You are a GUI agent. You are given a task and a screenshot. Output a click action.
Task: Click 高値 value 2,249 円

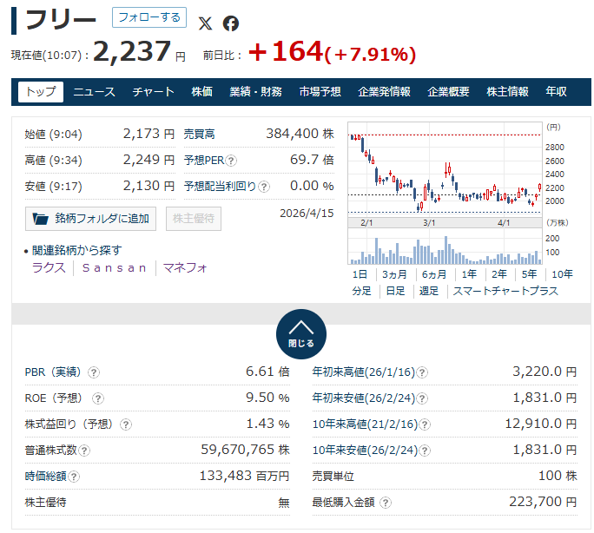point(148,160)
